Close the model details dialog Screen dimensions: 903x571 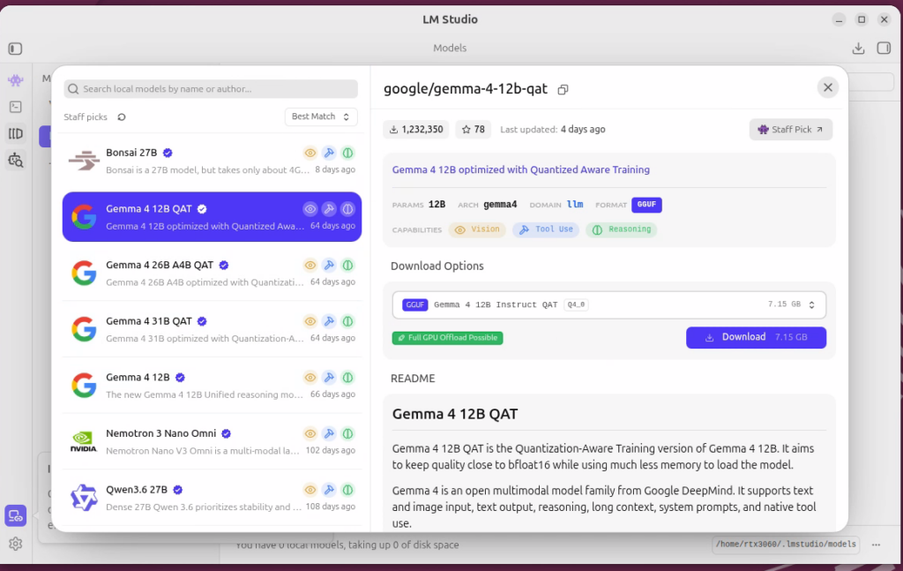point(827,87)
